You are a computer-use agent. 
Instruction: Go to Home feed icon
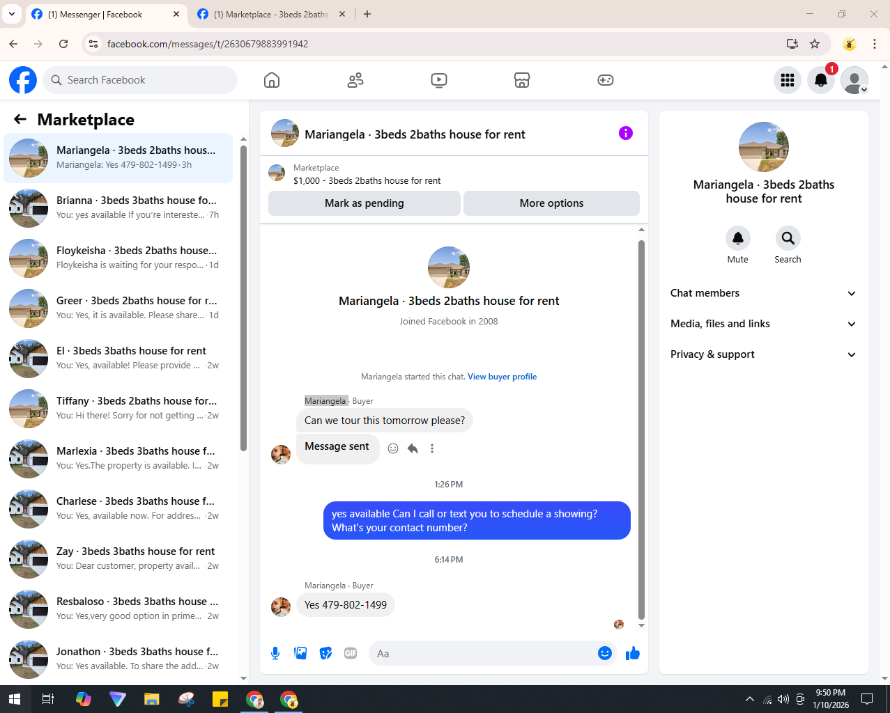[x=272, y=80]
